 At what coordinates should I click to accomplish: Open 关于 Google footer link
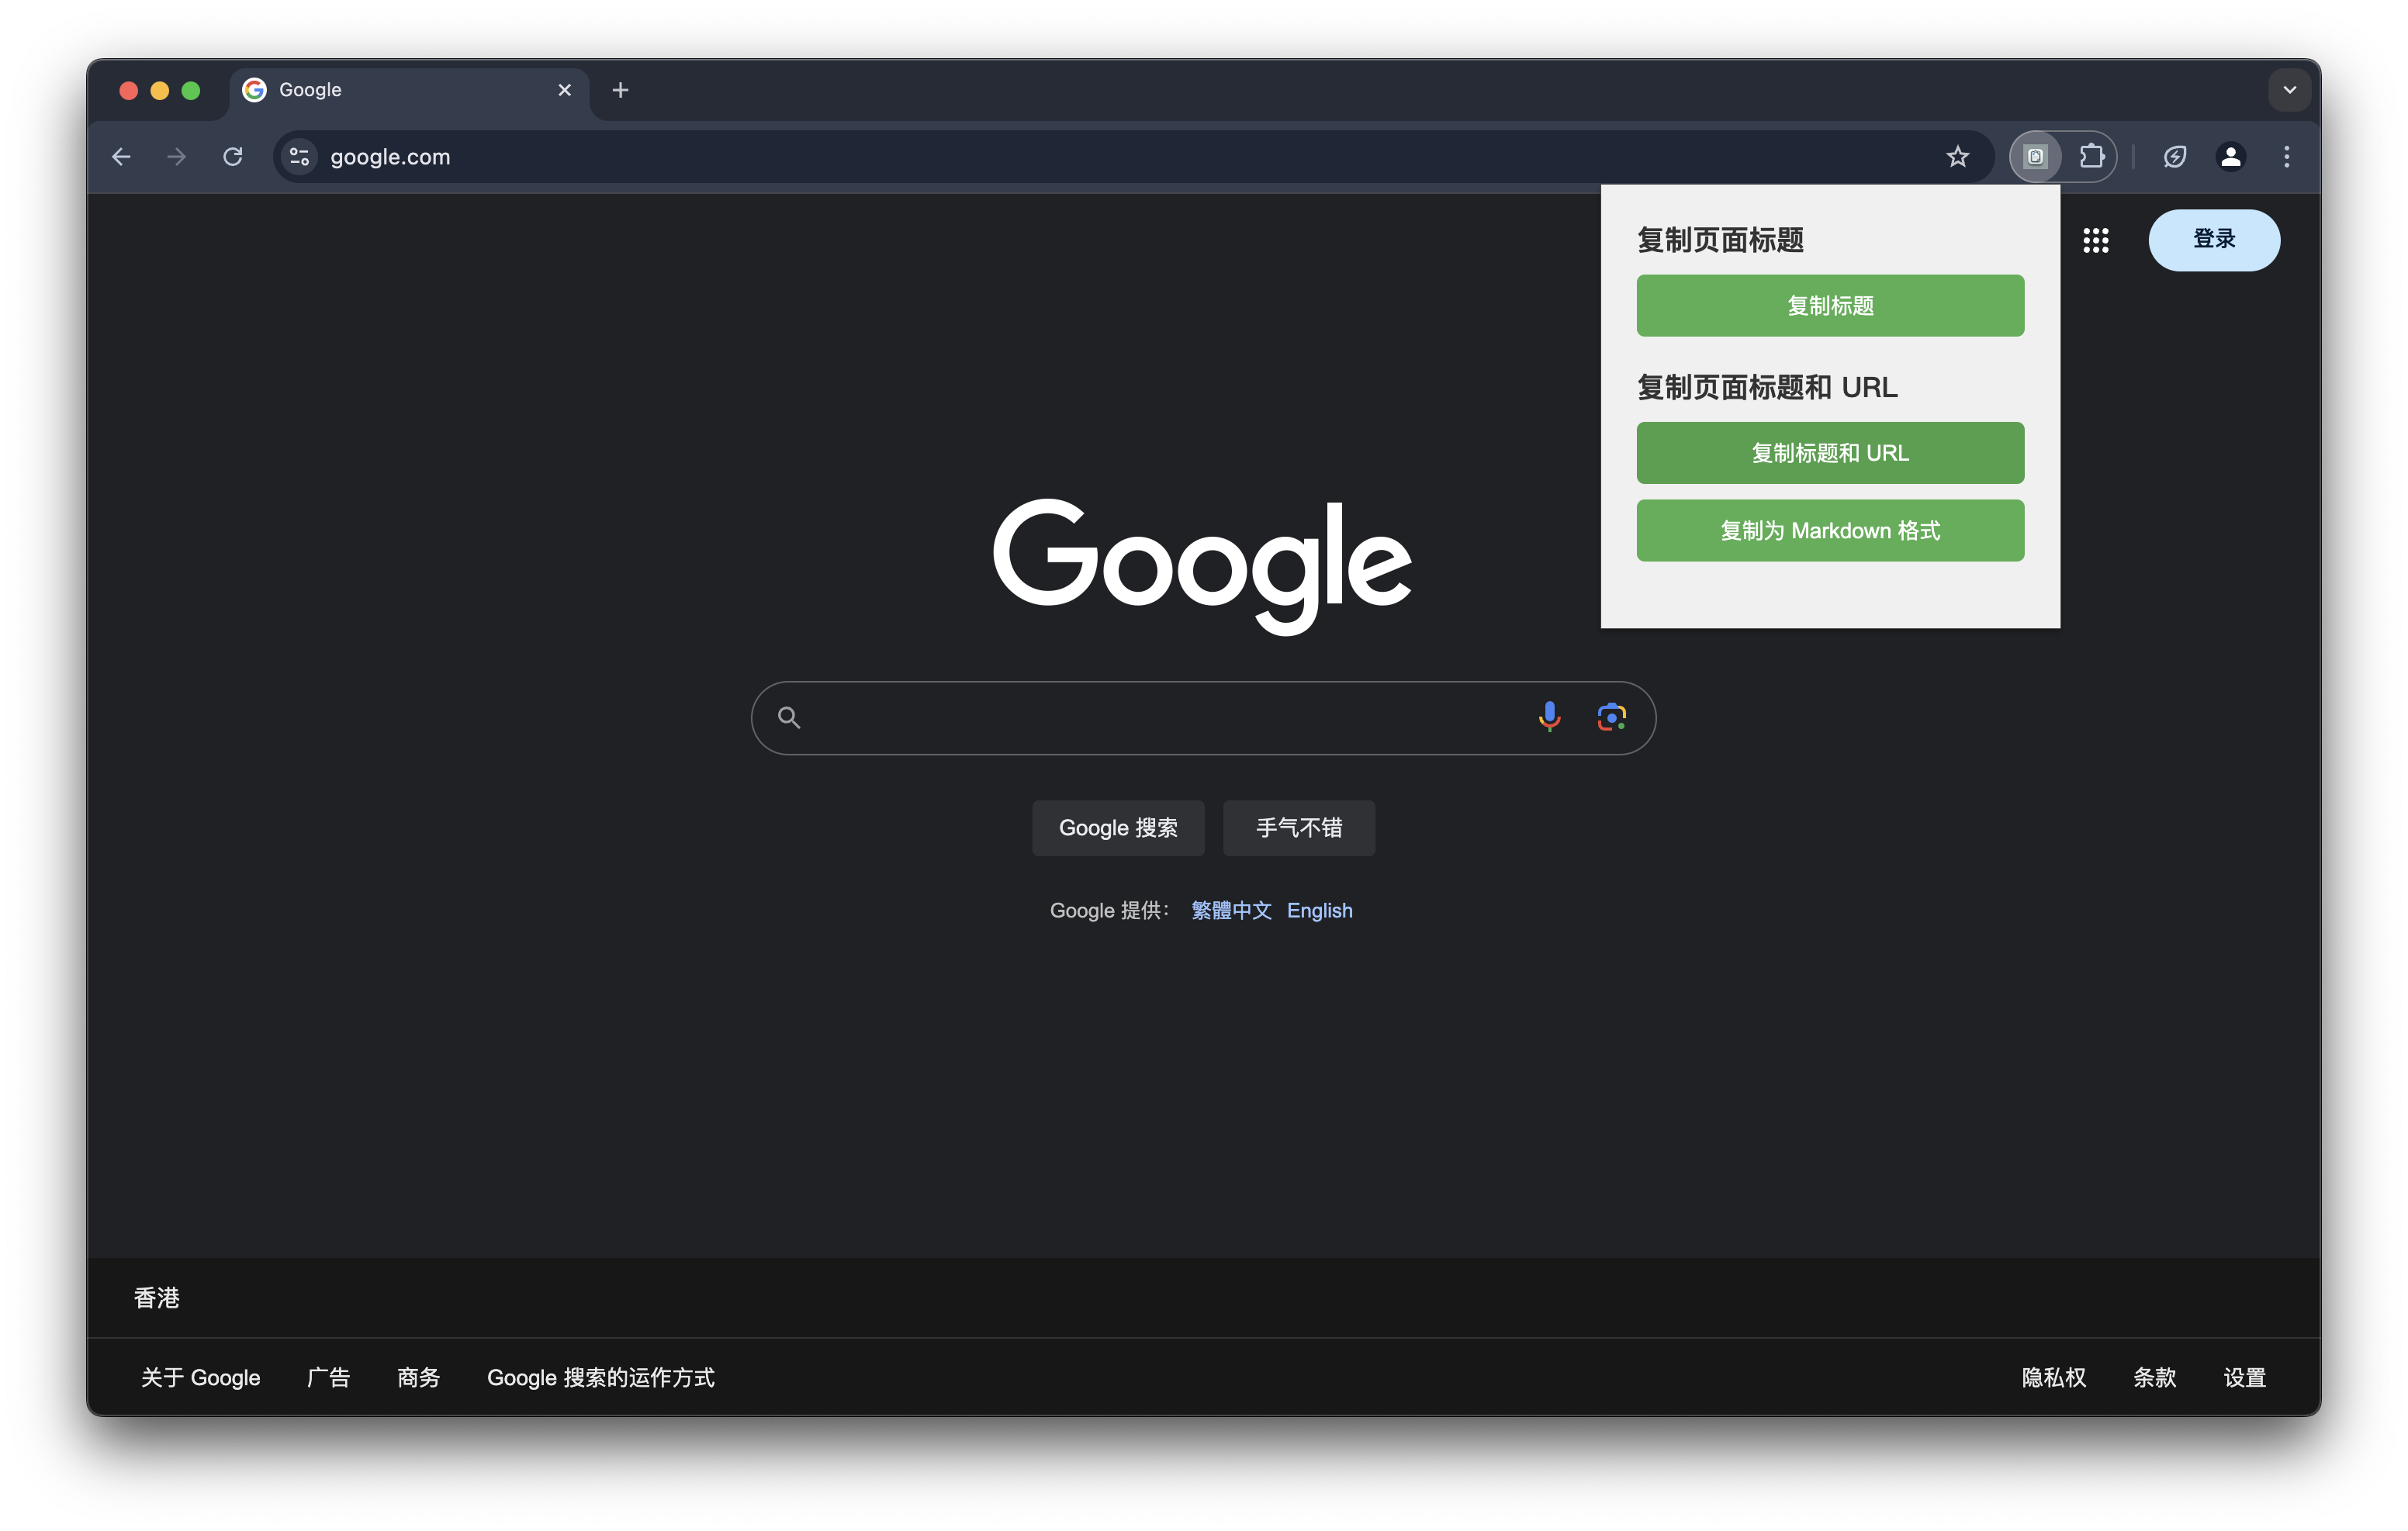click(200, 1377)
